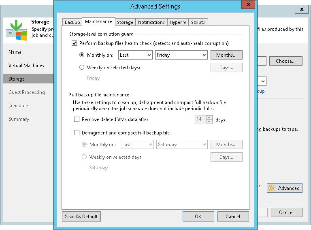Select Weekly on selected days for health check
Screen dimensions: 311x230
coord(82,67)
